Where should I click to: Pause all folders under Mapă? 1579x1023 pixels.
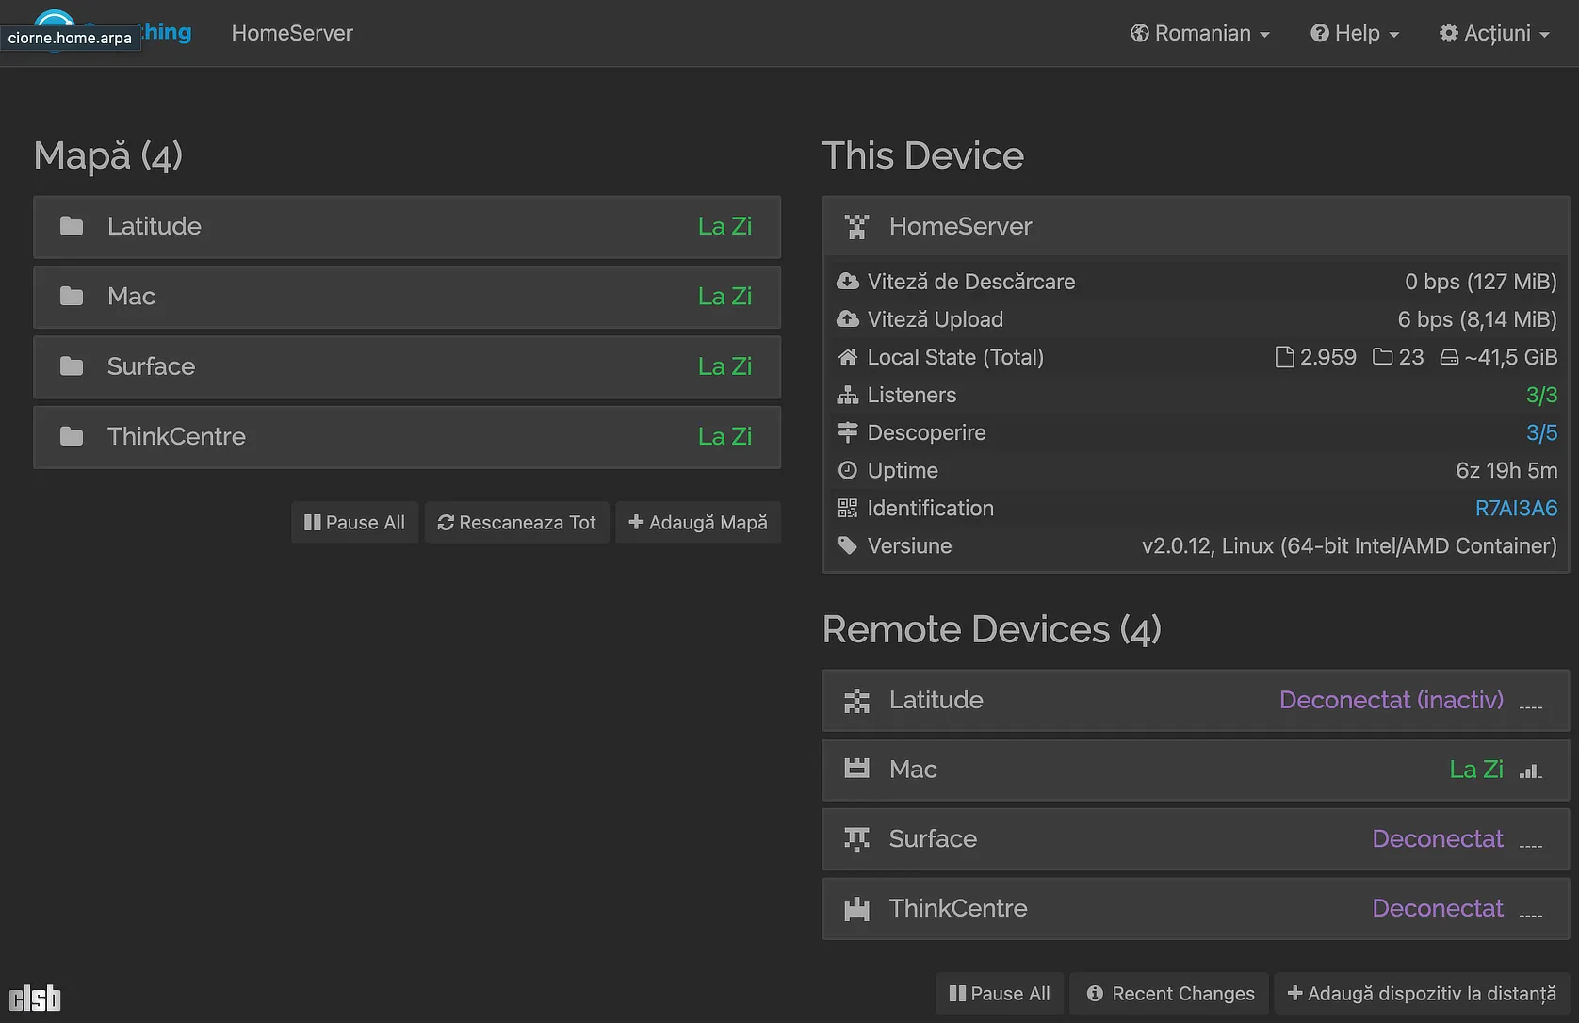click(354, 523)
